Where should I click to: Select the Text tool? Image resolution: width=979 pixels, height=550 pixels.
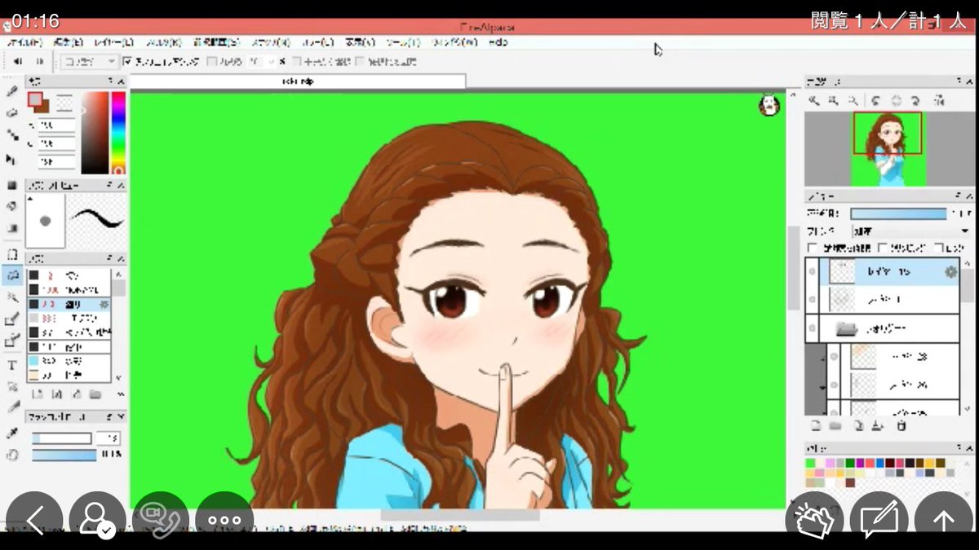click(x=11, y=365)
